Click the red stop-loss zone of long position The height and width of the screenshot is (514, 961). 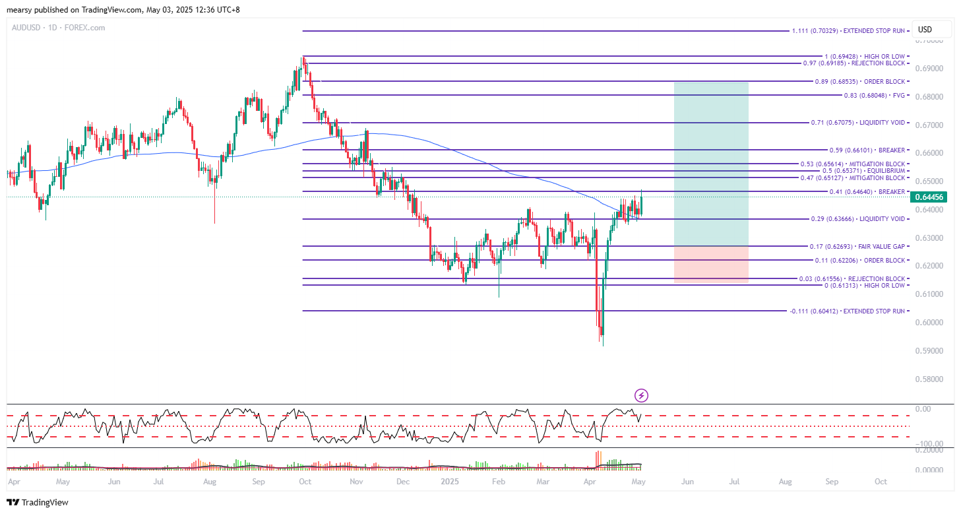[x=711, y=265]
